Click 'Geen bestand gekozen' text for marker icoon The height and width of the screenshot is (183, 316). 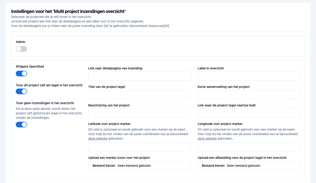point(134,166)
